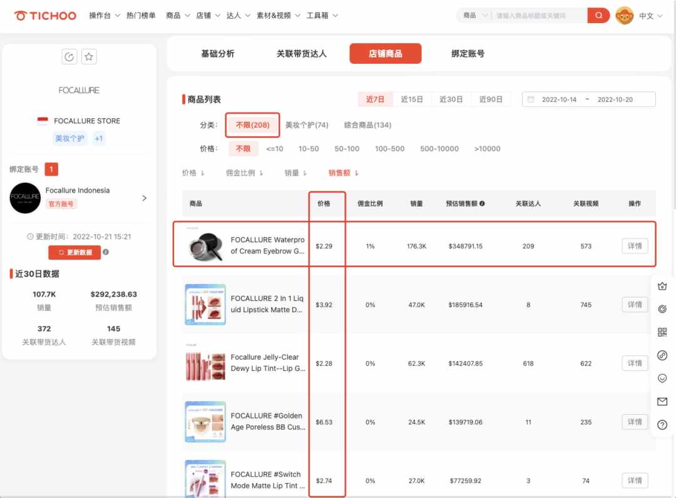Filter by category 美妆个护(74)
This screenshot has height=498, width=676.
point(307,125)
